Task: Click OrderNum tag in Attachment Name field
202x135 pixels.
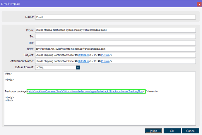Action: tap(83, 61)
